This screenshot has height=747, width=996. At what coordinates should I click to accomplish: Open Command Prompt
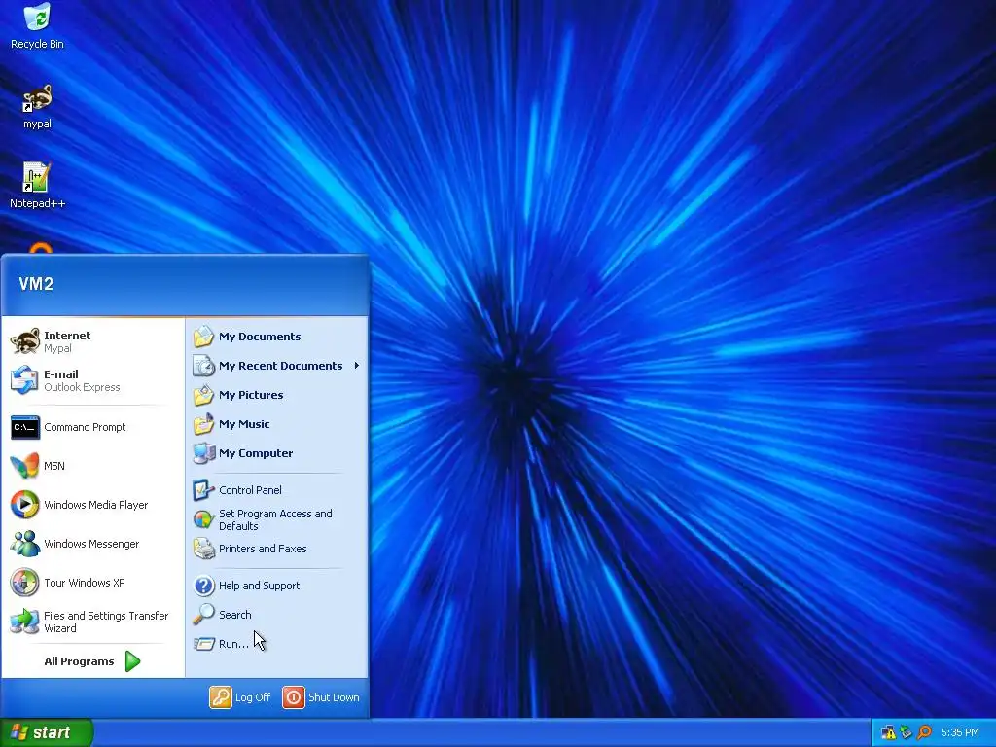pos(92,428)
